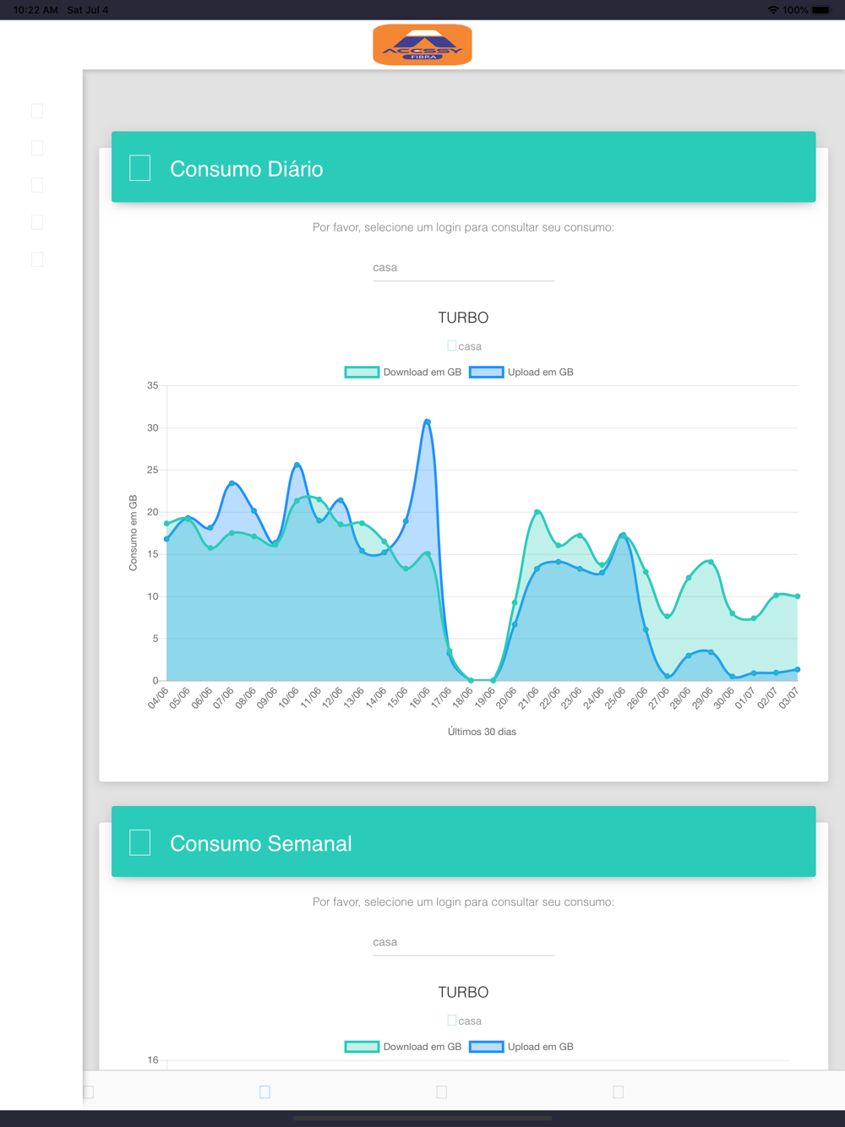Tap the Accesy Fibra logo
This screenshot has height=1127, width=845.
(x=422, y=45)
